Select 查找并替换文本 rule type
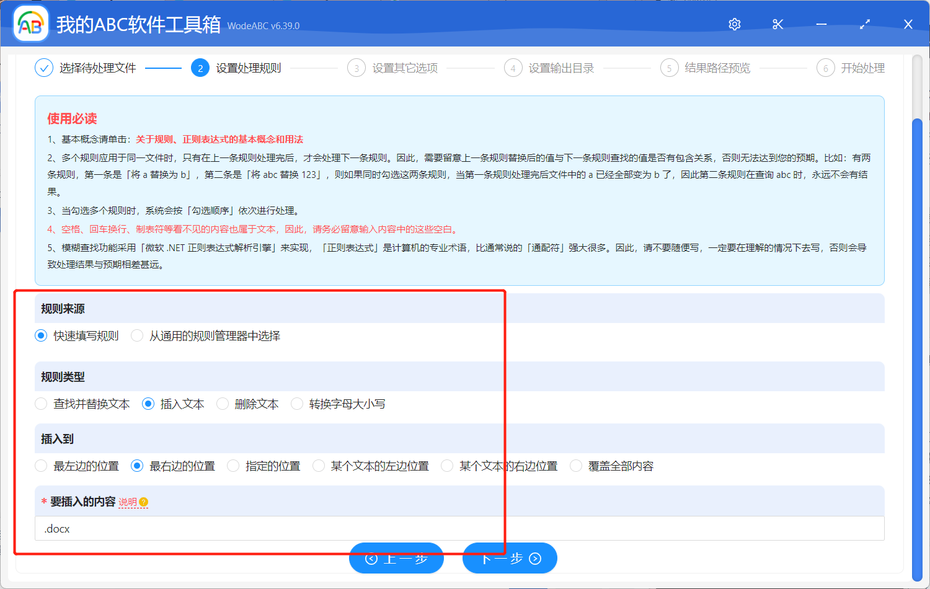Screen dimensions: 930x589 pyautogui.click(x=40, y=404)
